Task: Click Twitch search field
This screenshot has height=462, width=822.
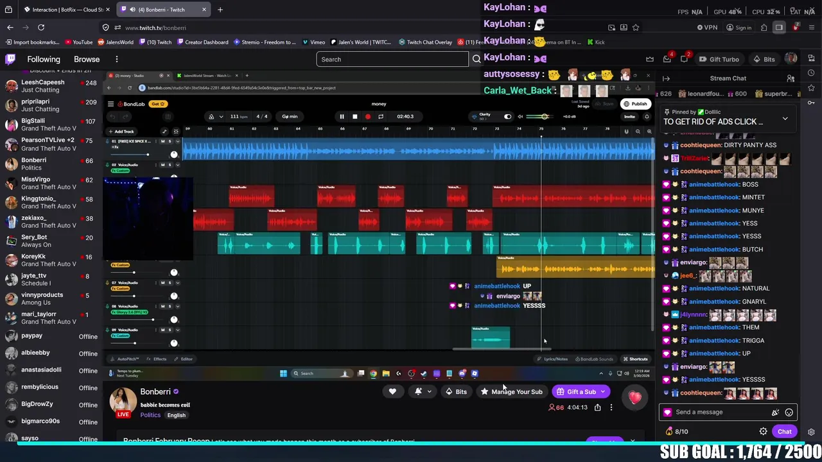Action: (x=392, y=59)
